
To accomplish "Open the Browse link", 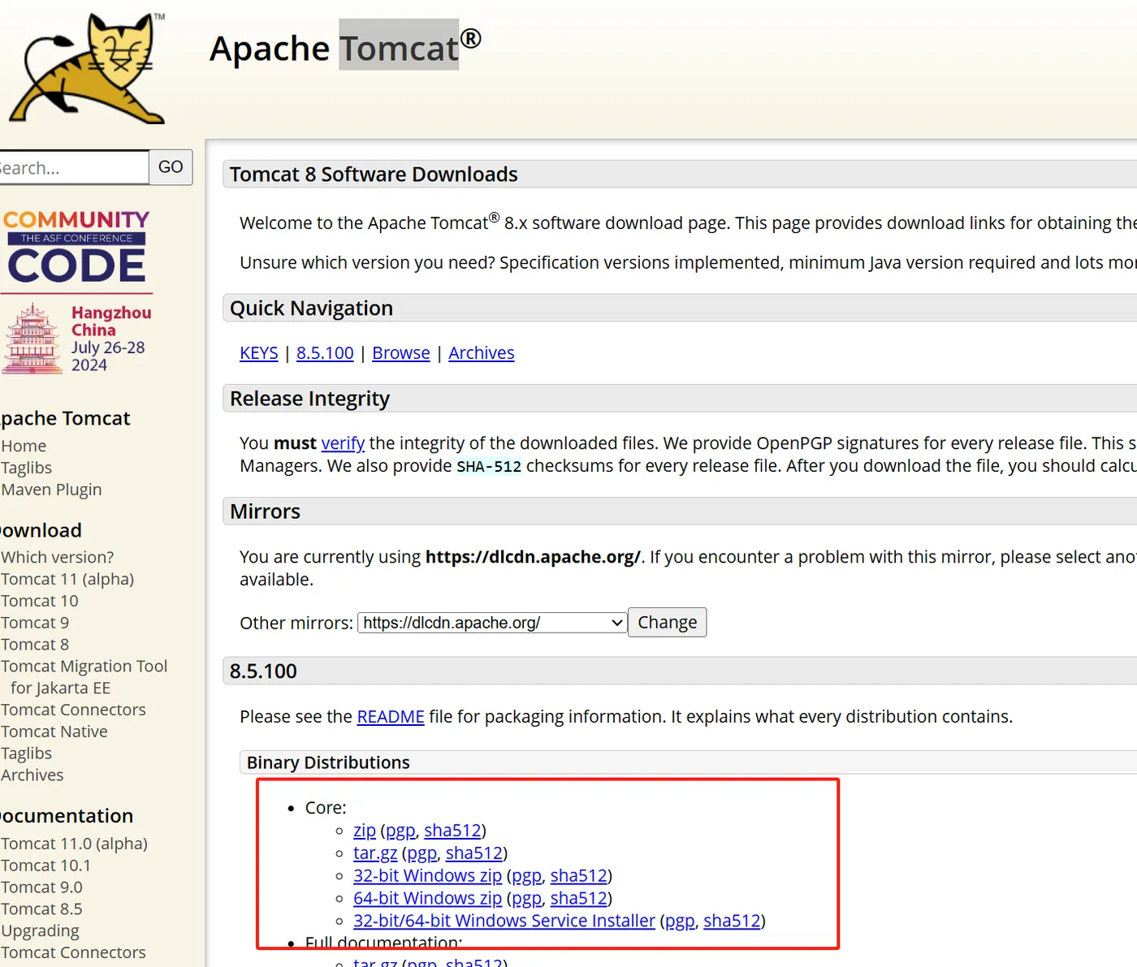I will pos(401,353).
